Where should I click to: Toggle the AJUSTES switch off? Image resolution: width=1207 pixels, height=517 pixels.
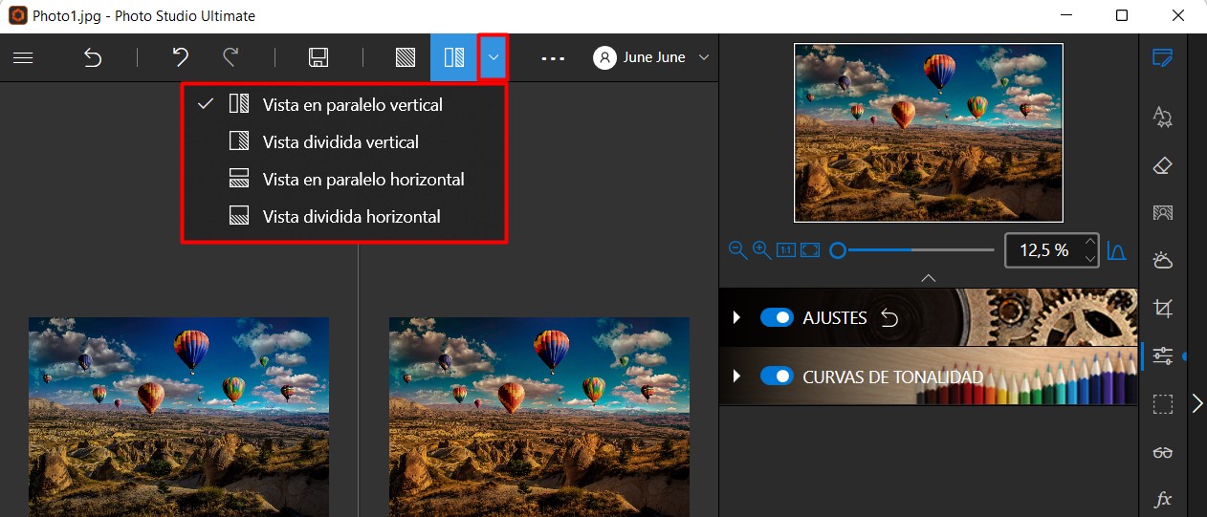[x=777, y=317]
